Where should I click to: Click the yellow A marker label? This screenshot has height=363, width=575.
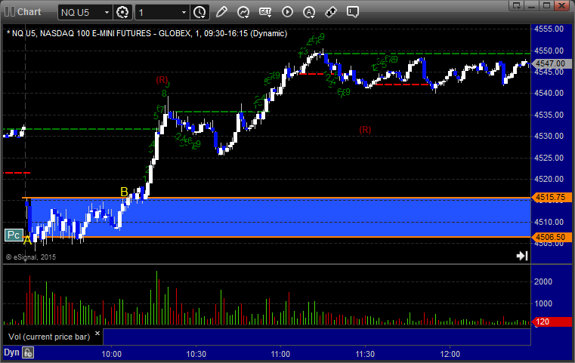[27, 241]
